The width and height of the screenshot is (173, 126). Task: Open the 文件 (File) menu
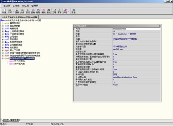7,6
